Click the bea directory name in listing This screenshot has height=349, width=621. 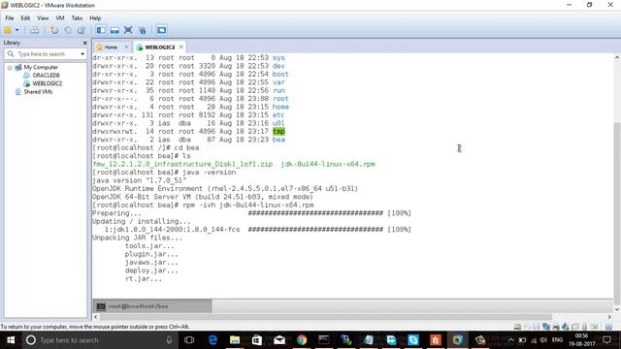278,140
